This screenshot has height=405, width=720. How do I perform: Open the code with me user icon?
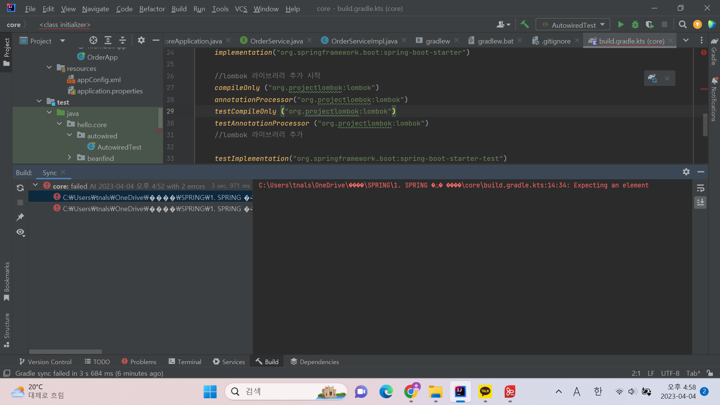pyautogui.click(x=503, y=25)
